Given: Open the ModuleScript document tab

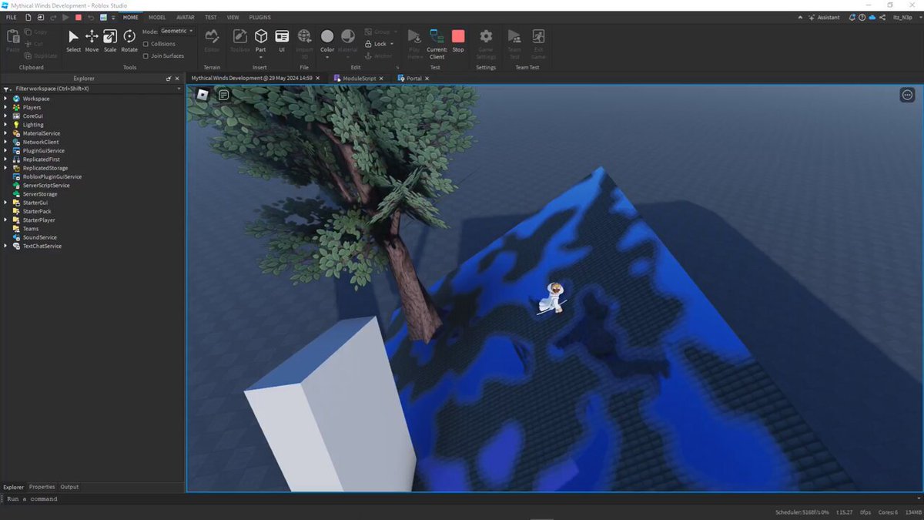Looking at the screenshot, I should click(360, 79).
